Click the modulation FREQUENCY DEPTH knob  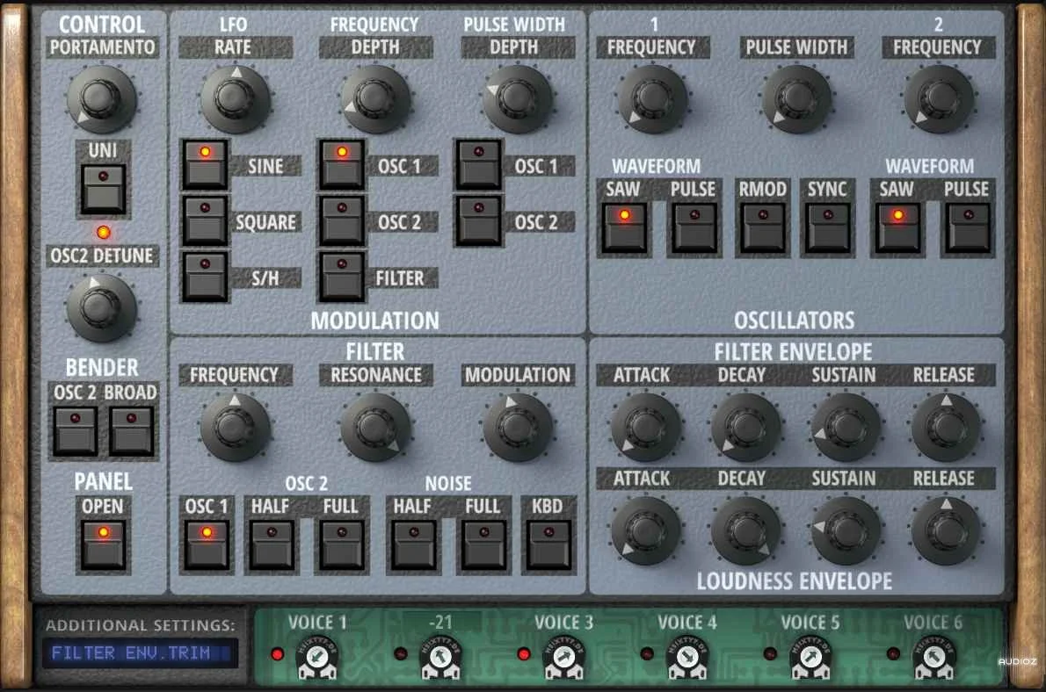375,98
